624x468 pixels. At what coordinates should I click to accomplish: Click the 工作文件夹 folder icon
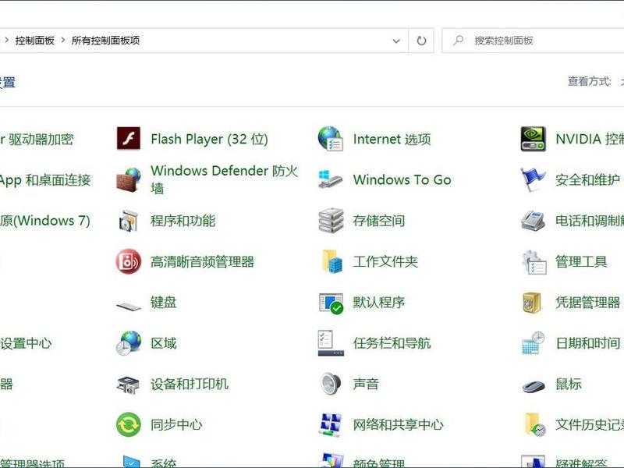point(332,261)
